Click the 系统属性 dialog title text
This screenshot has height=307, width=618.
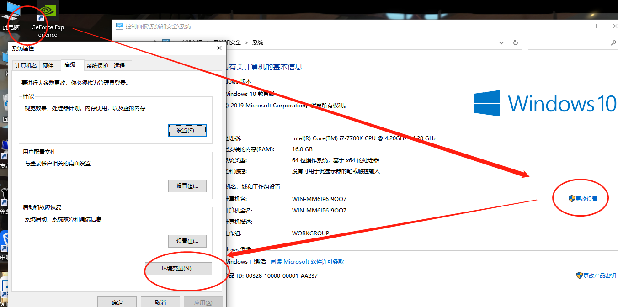pyautogui.click(x=23, y=48)
